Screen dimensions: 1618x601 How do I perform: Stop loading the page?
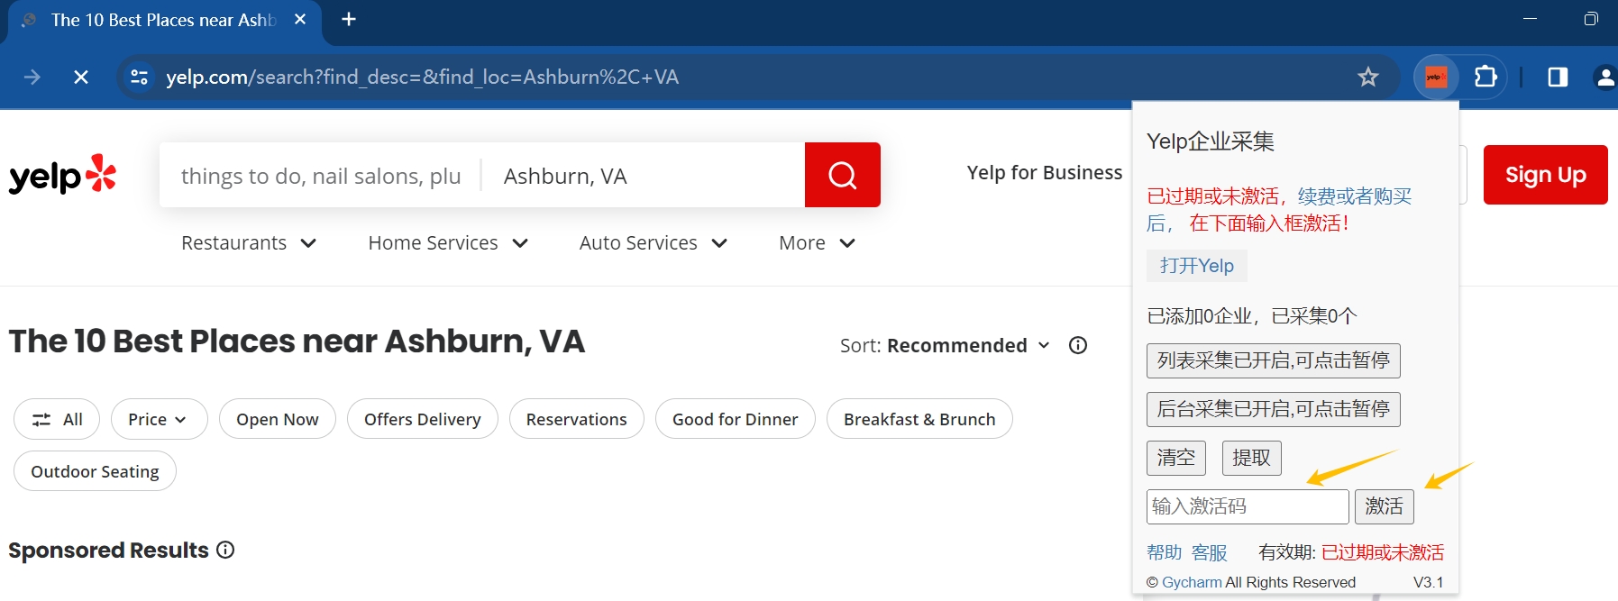(x=81, y=77)
